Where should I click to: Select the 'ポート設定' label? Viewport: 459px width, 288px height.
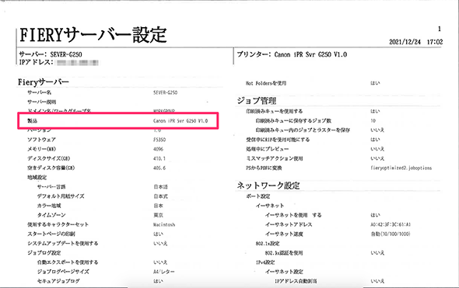pos(258,196)
